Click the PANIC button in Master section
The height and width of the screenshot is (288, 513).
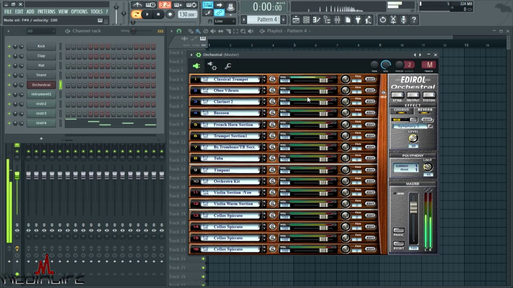point(399,231)
